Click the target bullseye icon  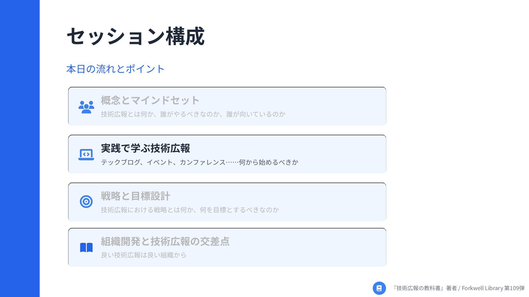(x=86, y=202)
